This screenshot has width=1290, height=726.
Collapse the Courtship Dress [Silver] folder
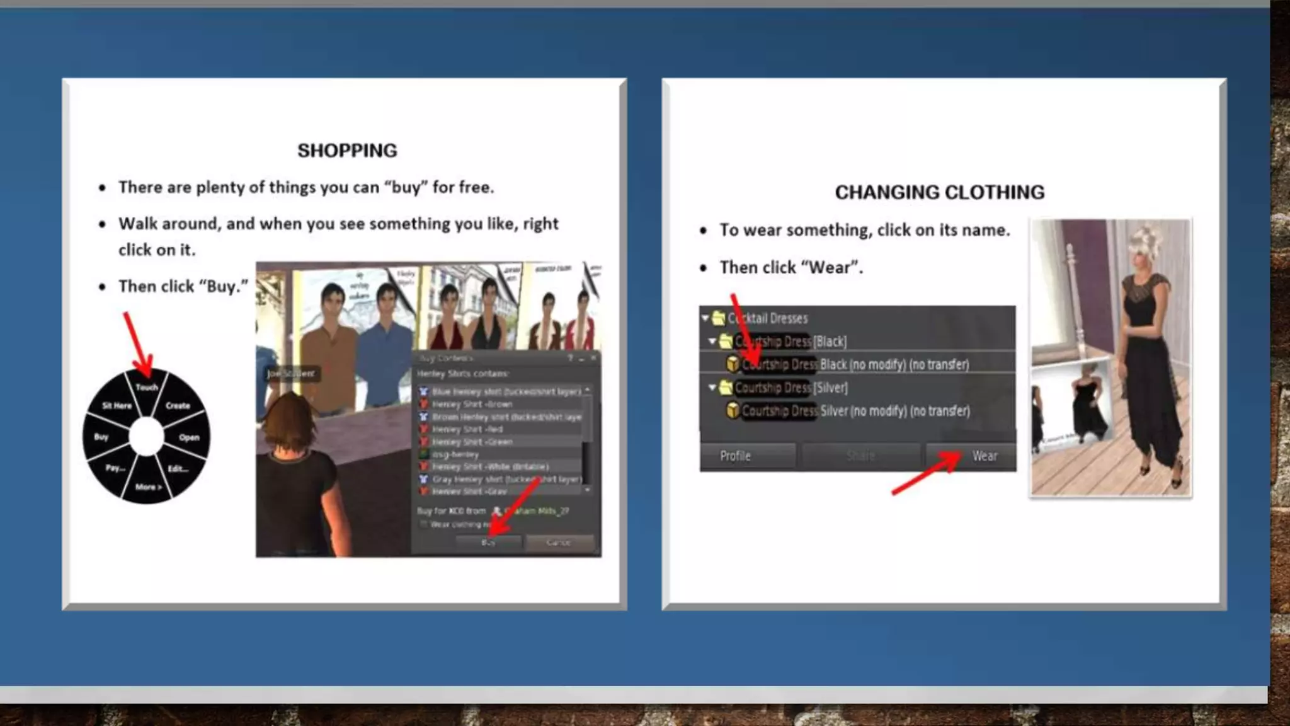tap(712, 388)
